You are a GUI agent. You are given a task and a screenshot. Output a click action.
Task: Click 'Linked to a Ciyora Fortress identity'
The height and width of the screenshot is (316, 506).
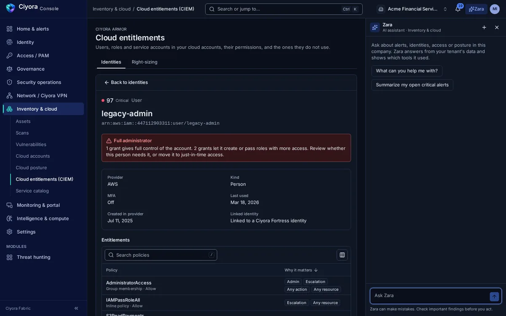click(x=269, y=221)
